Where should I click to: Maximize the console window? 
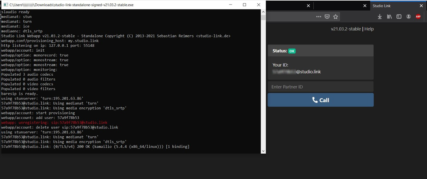[244, 5]
